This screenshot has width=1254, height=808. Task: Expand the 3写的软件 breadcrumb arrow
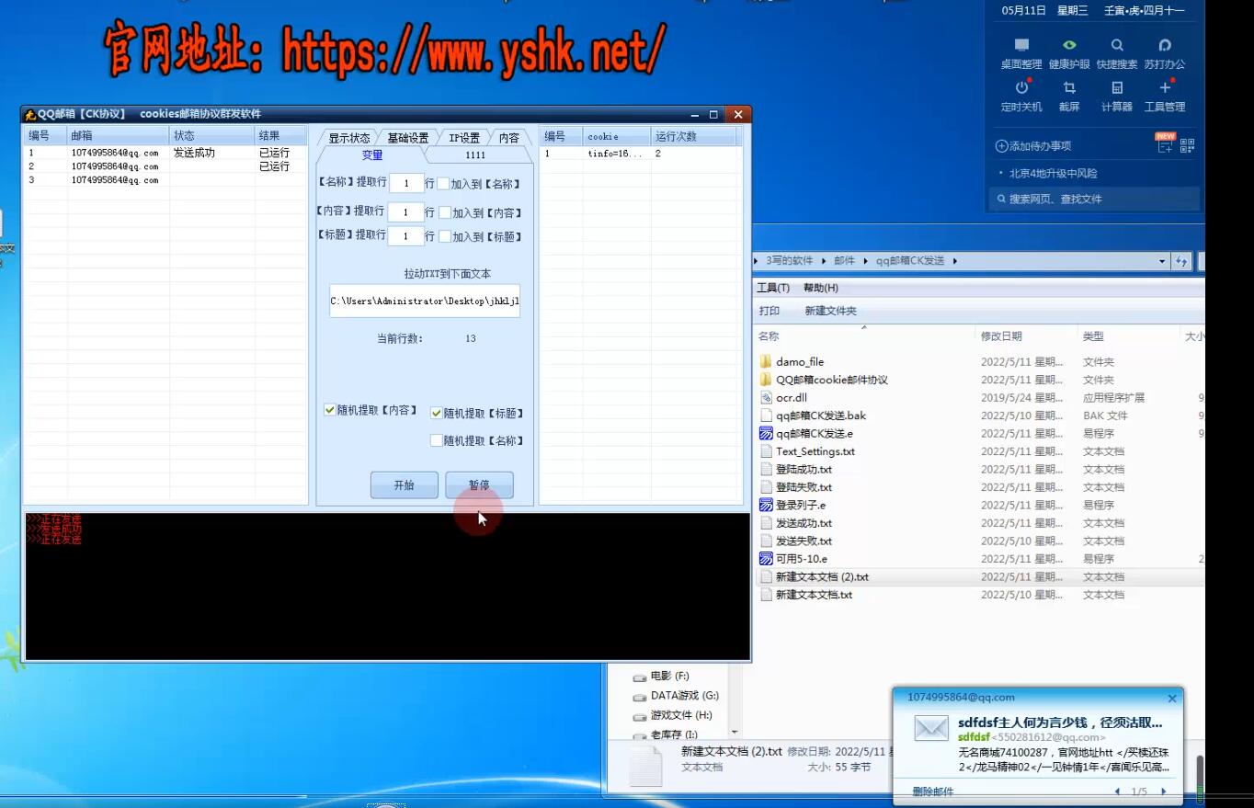click(825, 261)
